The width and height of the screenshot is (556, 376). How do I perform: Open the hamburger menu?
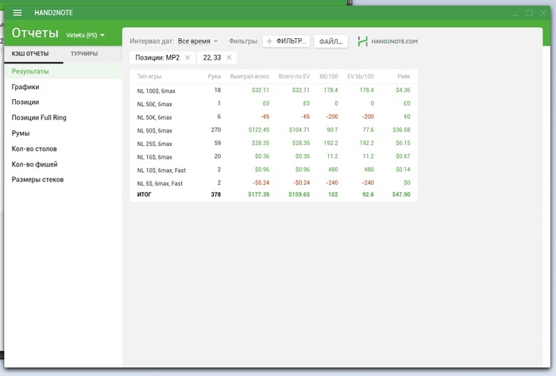pyautogui.click(x=17, y=13)
